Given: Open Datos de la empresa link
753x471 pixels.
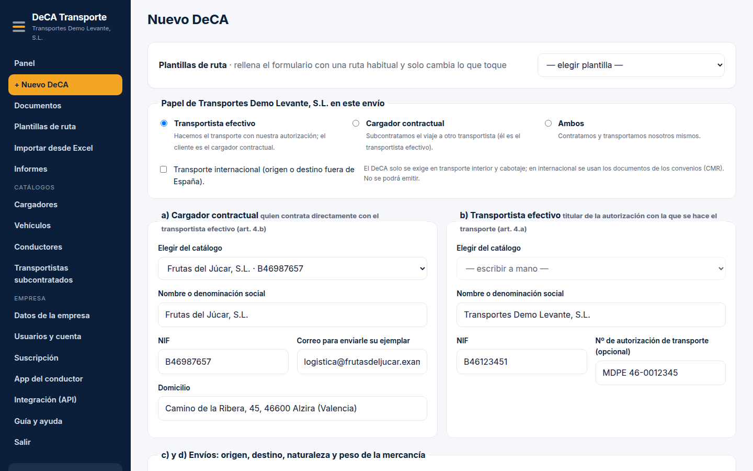Looking at the screenshot, I should click(65, 316).
